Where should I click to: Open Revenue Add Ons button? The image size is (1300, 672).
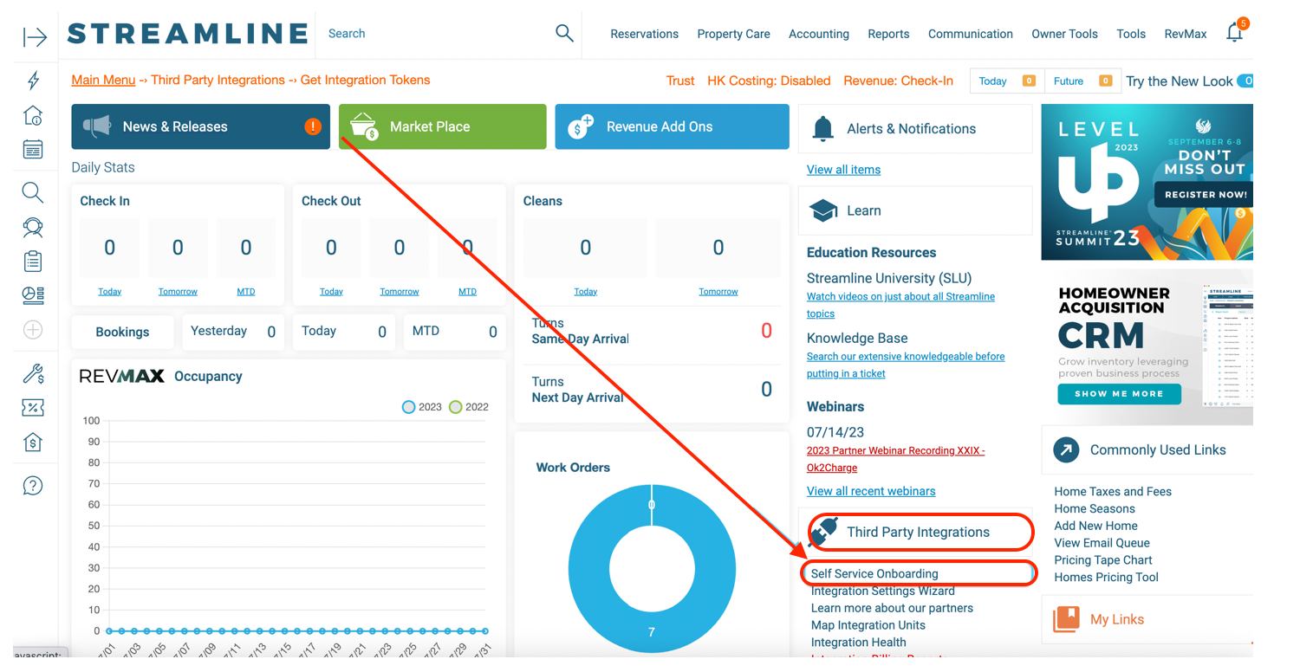(x=672, y=126)
